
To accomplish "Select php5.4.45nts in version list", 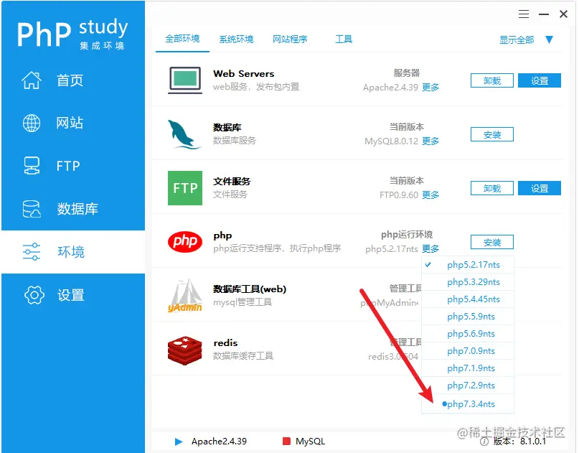I will click(x=468, y=299).
